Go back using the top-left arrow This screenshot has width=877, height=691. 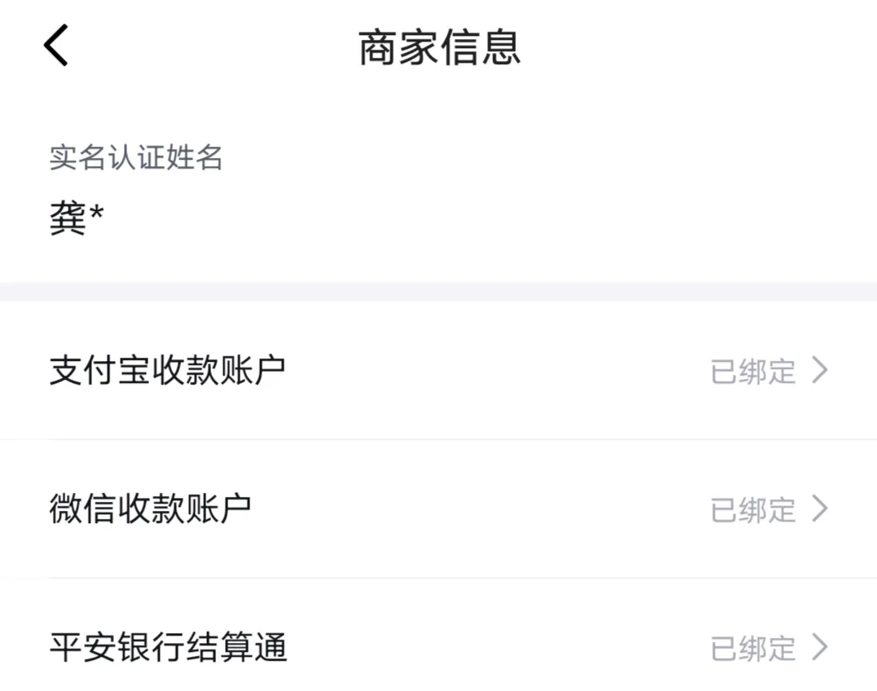coord(56,46)
